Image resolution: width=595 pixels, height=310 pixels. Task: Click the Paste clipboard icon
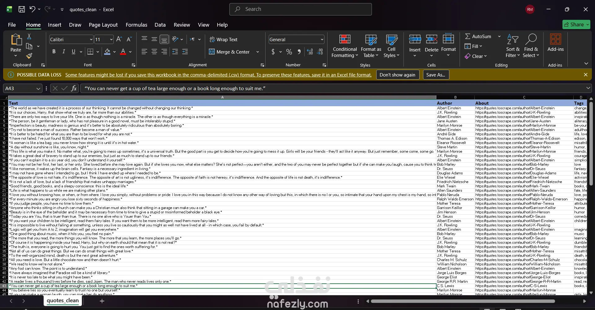(x=16, y=40)
